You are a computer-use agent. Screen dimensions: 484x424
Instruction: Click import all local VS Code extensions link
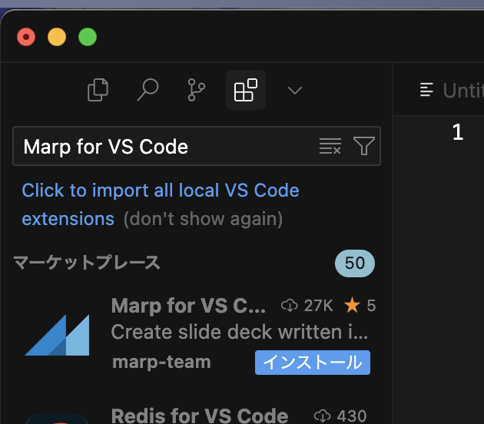click(161, 204)
